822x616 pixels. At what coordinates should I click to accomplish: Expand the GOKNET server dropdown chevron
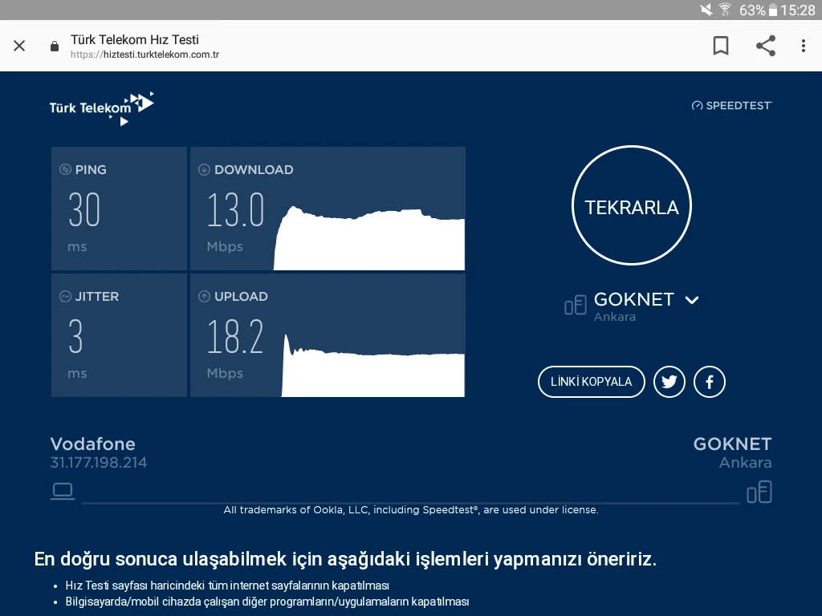(x=692, y=300)
